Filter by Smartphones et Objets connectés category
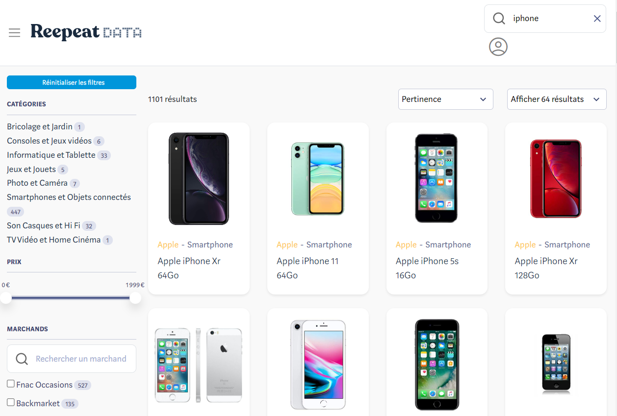 coord(69,197)
